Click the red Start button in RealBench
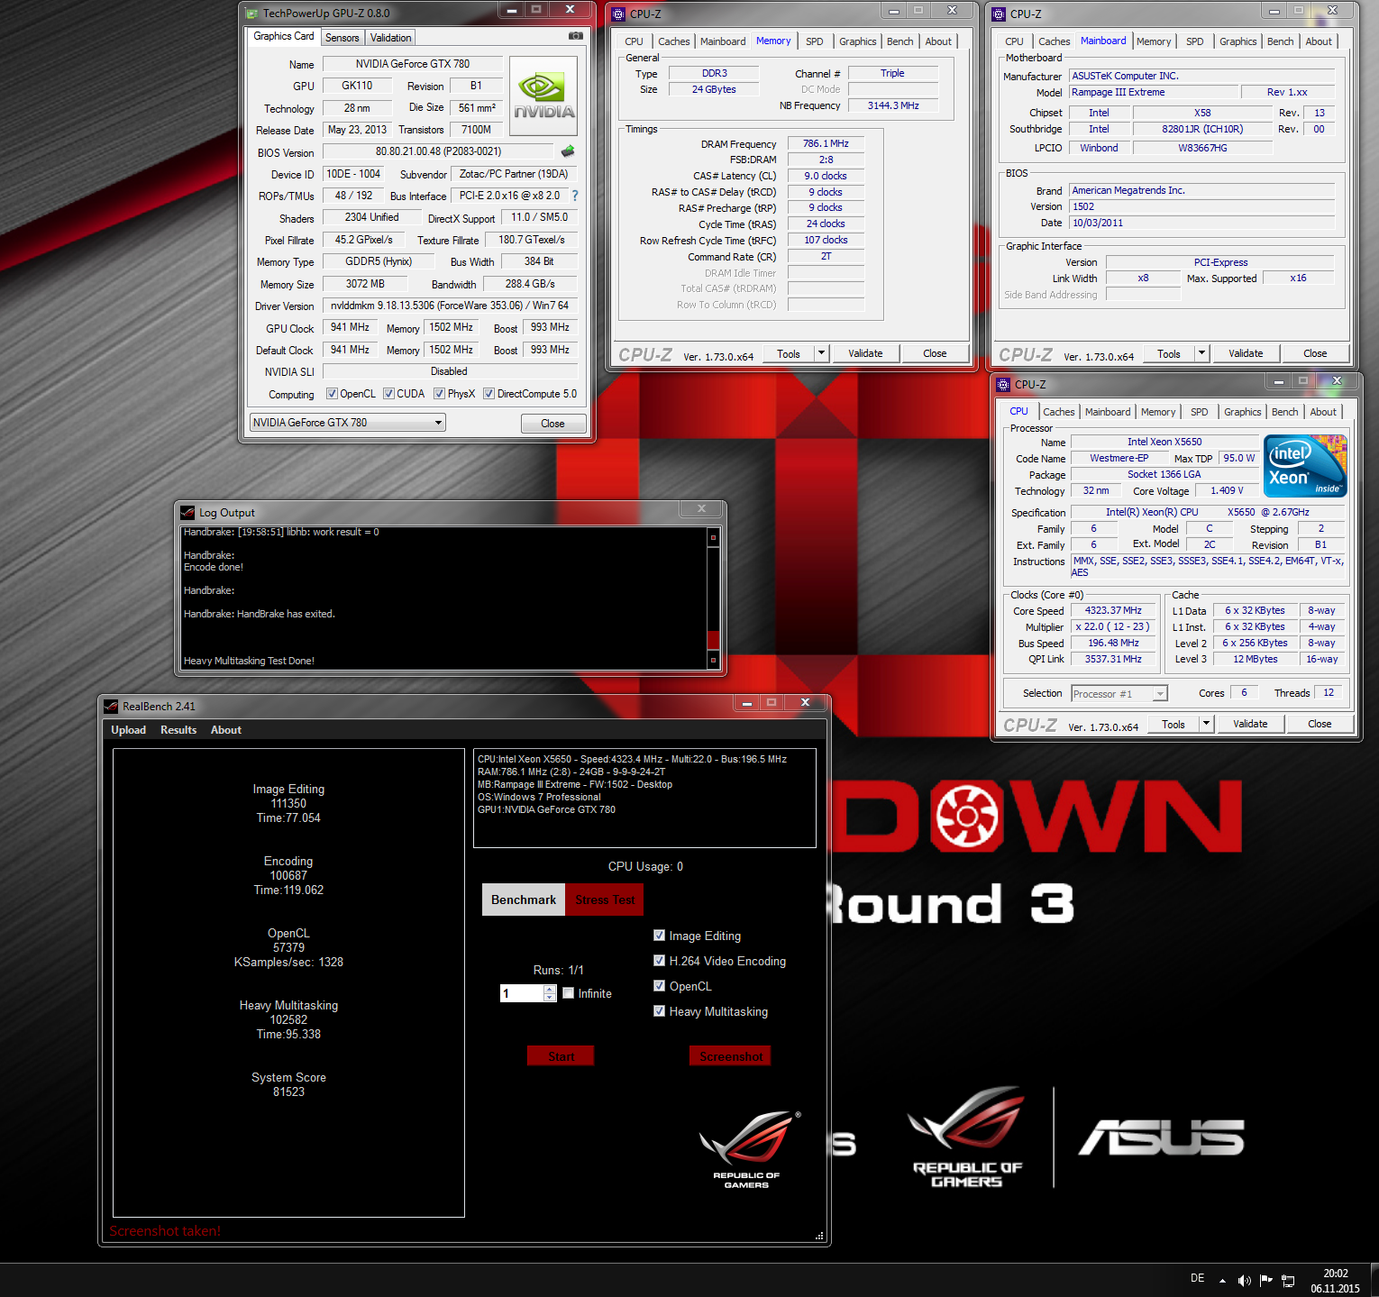This screenshot has width=1379, height=1297. click(561, 1056)
